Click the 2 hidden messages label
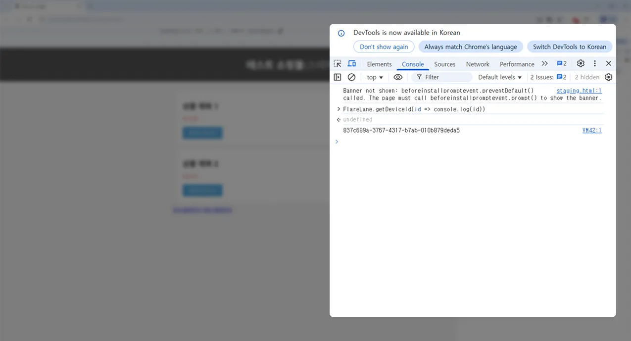This screenshot has height=341, width=631. 587,77
